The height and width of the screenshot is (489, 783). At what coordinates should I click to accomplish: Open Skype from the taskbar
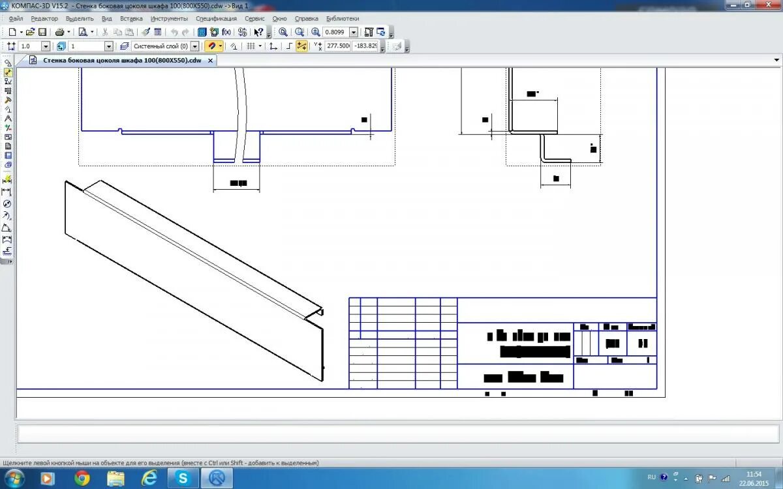click(x=183, y=479)
